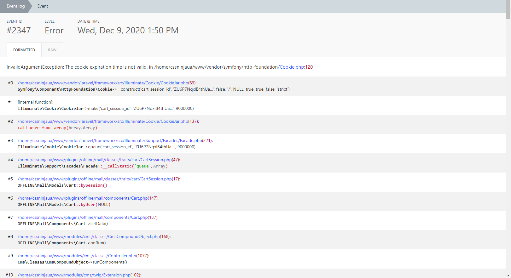Open CmsCompoundObject.php(168) link in frame #8
Screen dimensions: 511x278
[94, 237]
